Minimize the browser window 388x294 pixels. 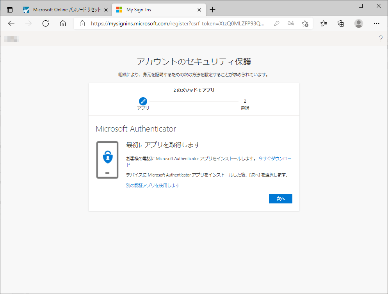tap(343, 6)
